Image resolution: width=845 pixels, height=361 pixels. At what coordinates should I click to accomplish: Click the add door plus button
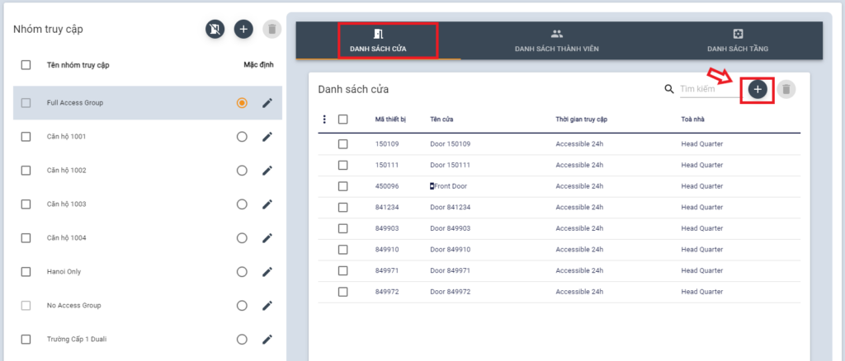[758, 89]
